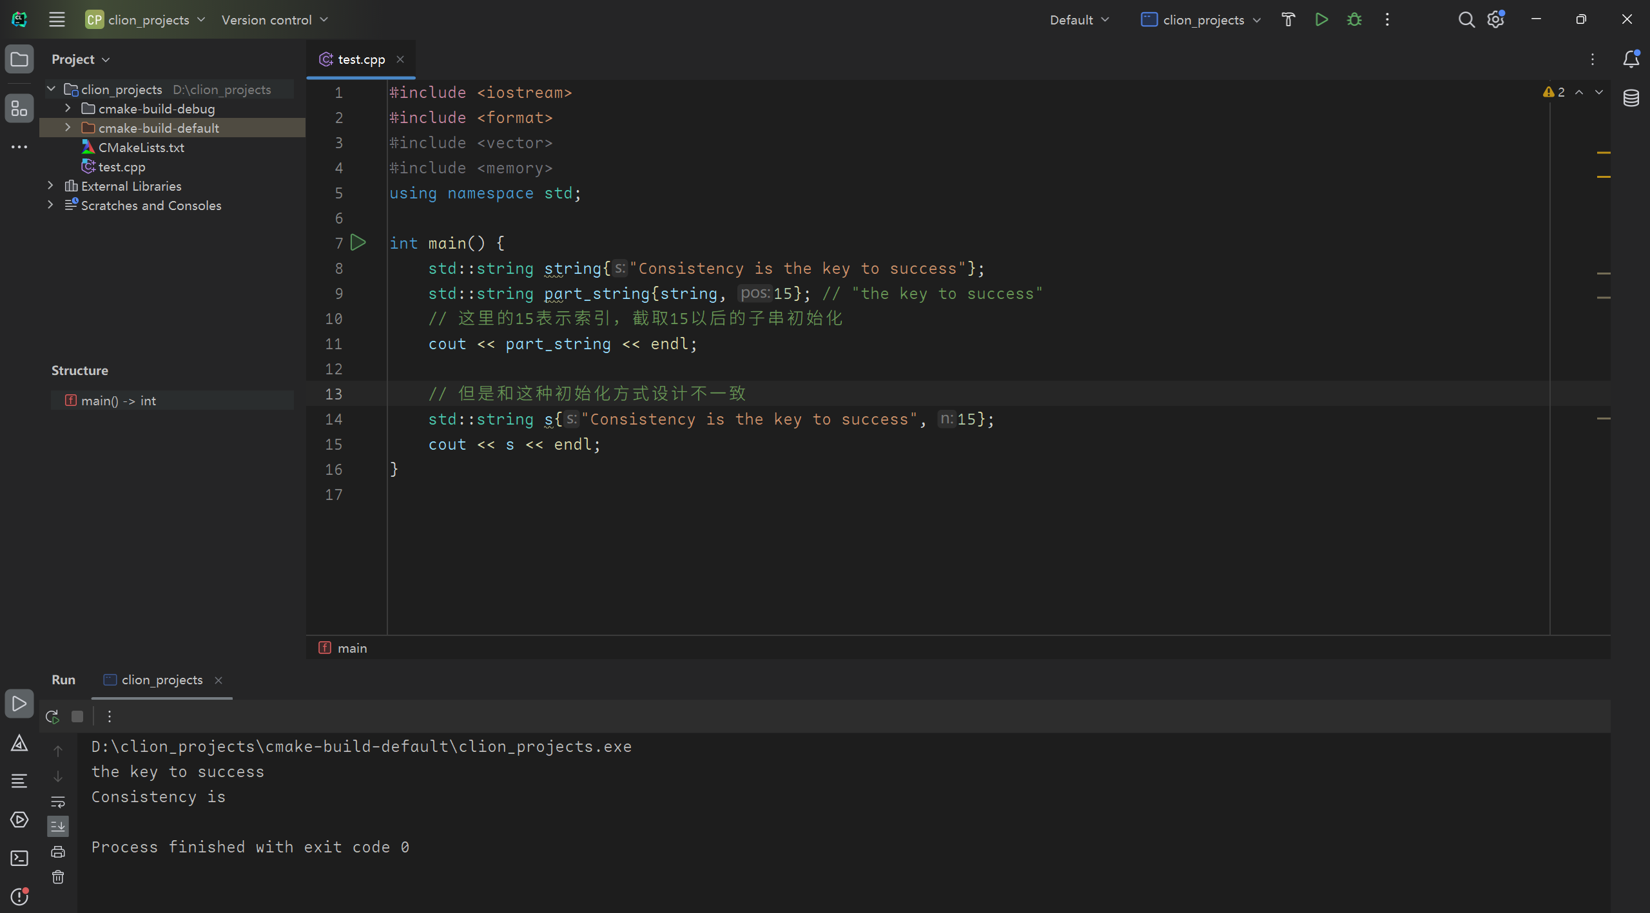Open Search Everywhere via the magnifier icon
The height and width of the screenshot is (913, 1650).
click(1465, 19)
